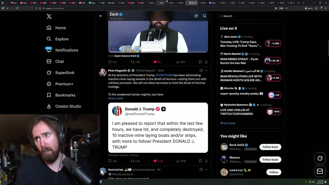The height and width of the screenshot is (185, 329).
Task: Bookmark this page with star icon
Action: point(286,8)
